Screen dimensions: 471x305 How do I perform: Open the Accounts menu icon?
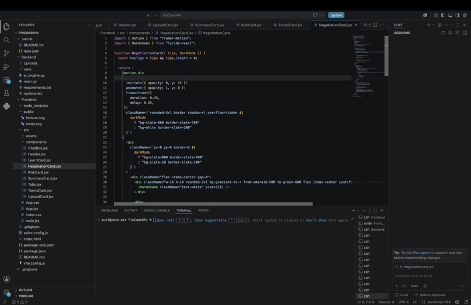tap(6, 279)
